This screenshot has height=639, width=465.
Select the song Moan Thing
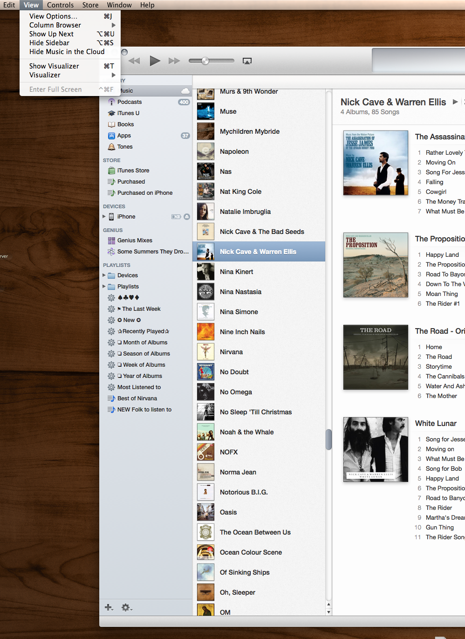pos(441,294)
